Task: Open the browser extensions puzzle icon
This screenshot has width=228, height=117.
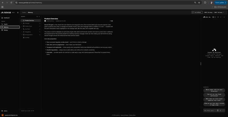Action: [x=205, y=3]
